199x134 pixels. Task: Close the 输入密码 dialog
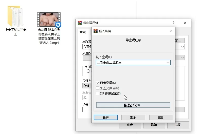point(171,31)
